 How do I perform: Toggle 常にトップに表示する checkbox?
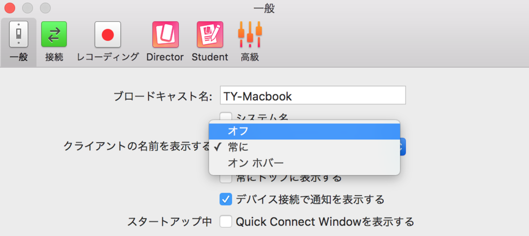226,178
